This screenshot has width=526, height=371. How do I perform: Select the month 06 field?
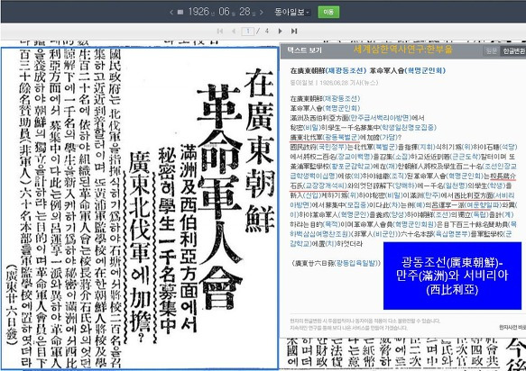click(224, 12)
